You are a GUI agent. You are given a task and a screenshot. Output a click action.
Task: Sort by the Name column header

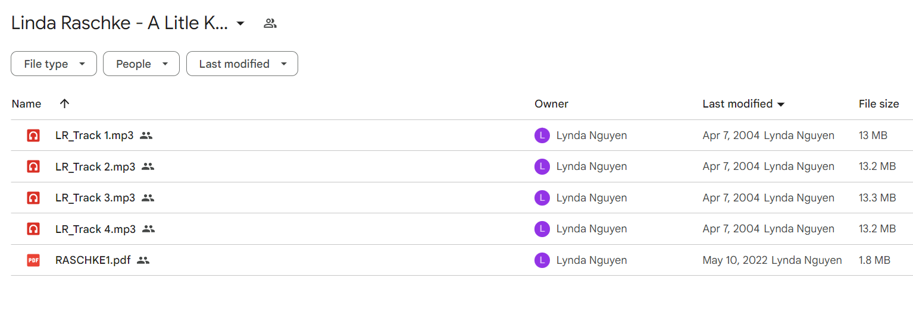tap(26, 104)
